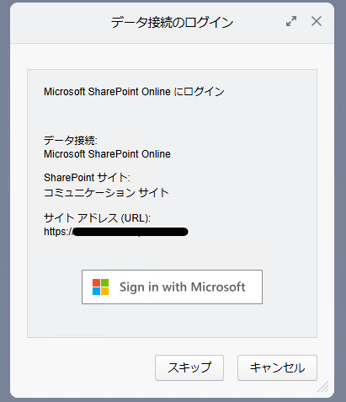
Task: Click empty space below the sign-in button
Action: (172, 321)
